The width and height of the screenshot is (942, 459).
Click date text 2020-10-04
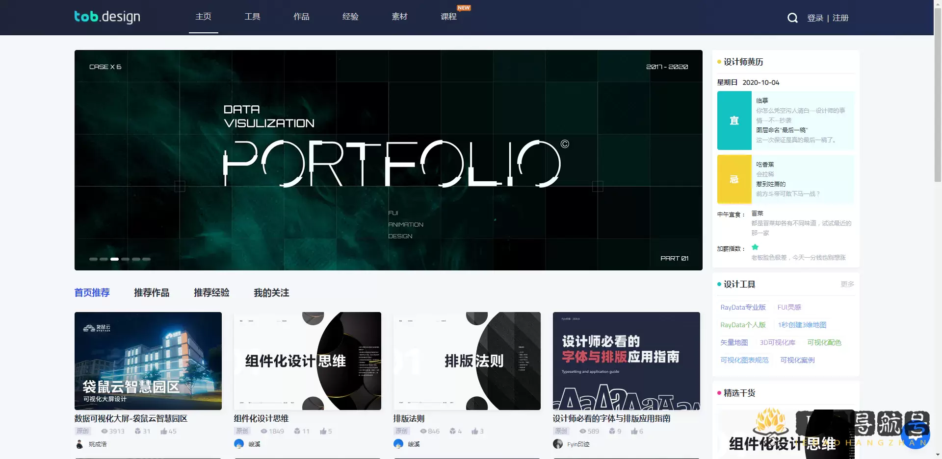761,82
